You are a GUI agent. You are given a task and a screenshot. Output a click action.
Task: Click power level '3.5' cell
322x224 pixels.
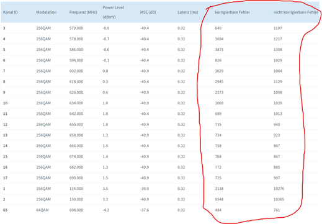pos(105,189)
